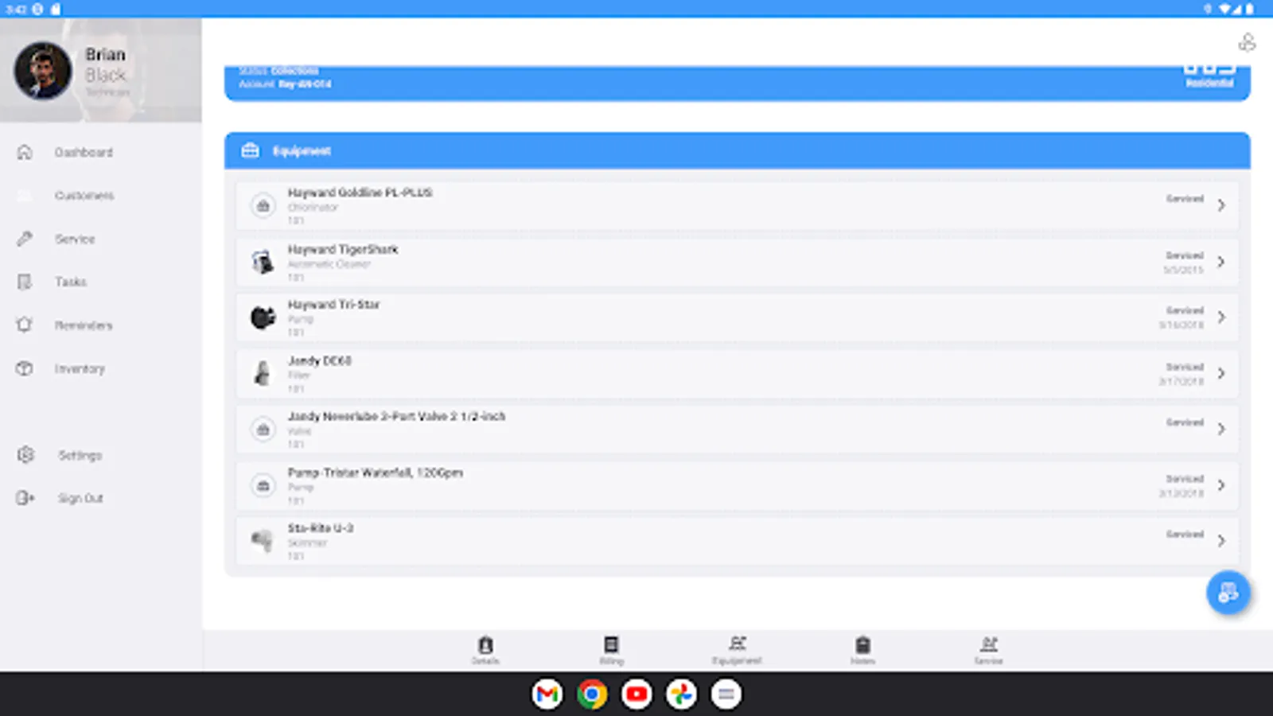The image size is (1273, 716).
Task: Select Tasks in the sidebar
Action: click(71, 282)
